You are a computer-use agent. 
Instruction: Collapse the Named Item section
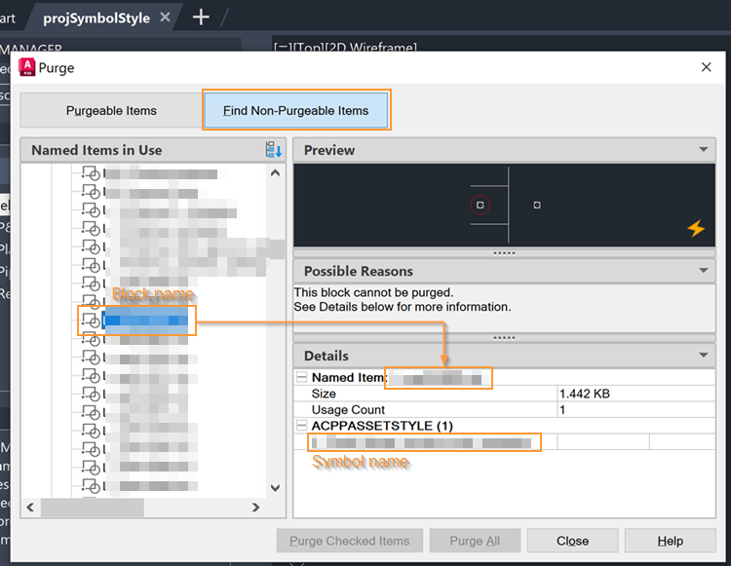[301, 377]
